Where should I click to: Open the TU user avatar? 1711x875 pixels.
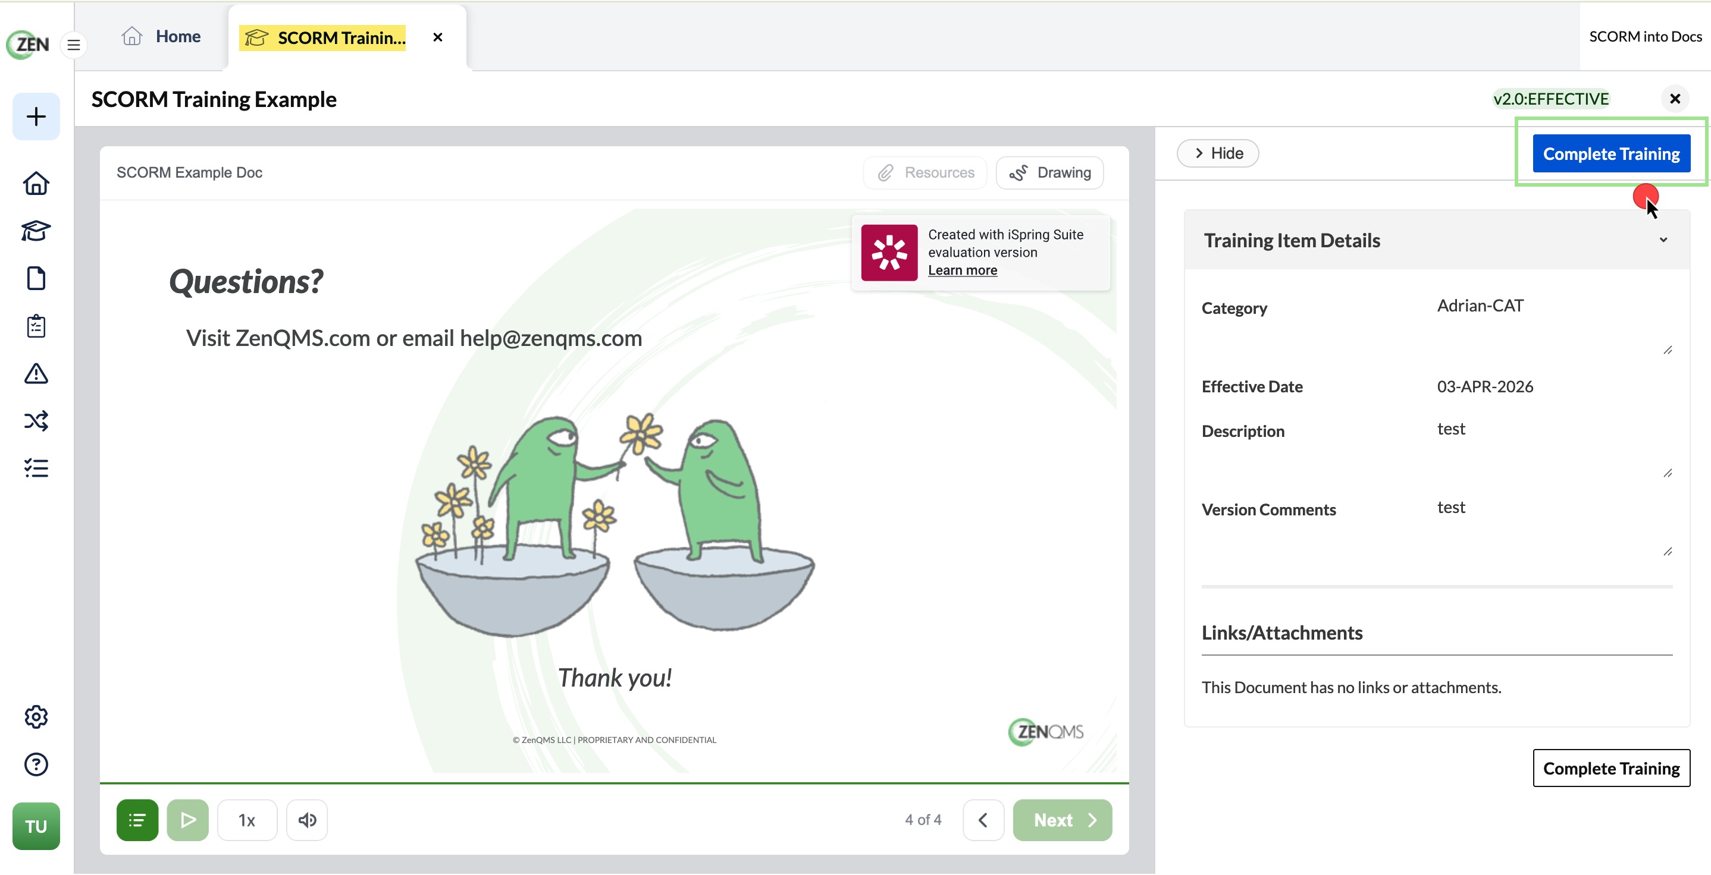(x=36, y=826)
